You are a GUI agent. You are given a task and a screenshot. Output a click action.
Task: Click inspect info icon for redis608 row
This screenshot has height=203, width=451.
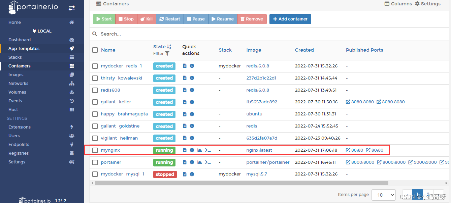coord(192,90)
